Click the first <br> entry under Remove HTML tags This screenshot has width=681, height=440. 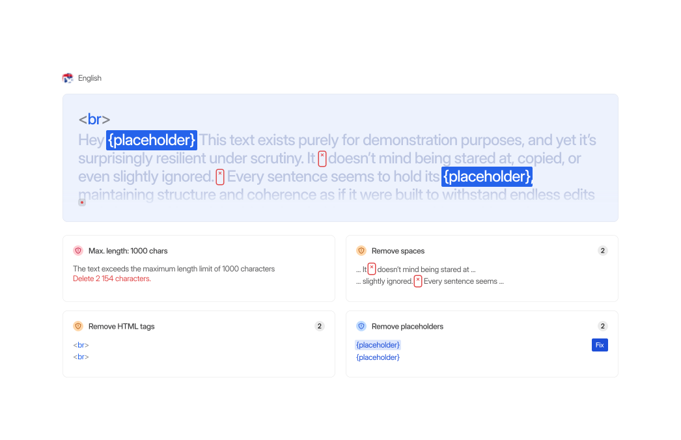[x=81, y=345]
